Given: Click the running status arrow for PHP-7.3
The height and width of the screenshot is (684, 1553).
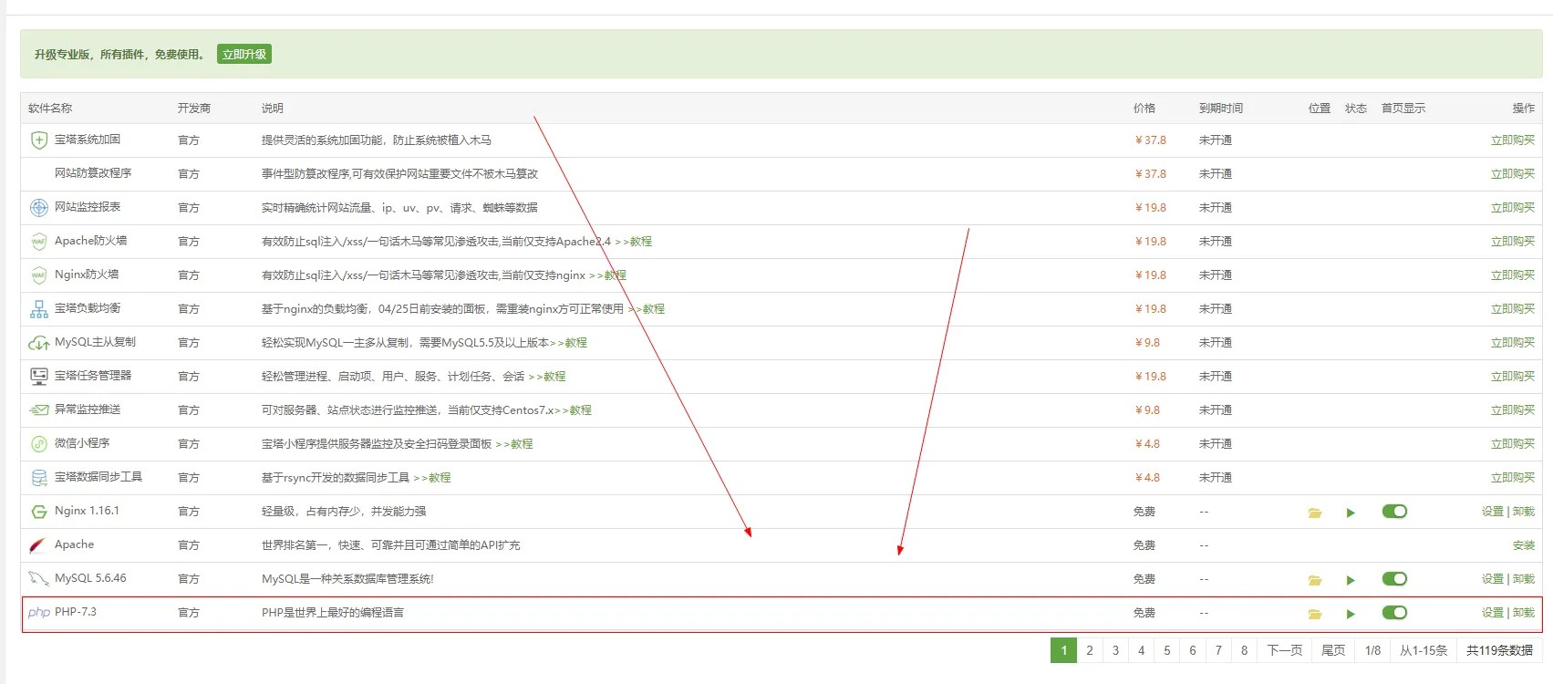Looking at the screenshot, I should coord(1351,614).
